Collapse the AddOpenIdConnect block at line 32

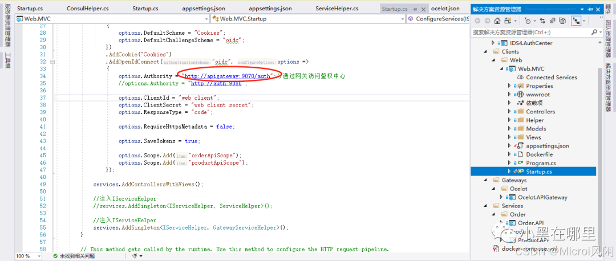pos(52,62)
